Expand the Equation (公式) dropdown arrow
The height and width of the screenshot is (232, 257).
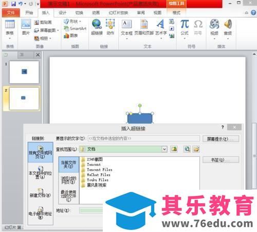pyautogui.click(x=185, y=38)
